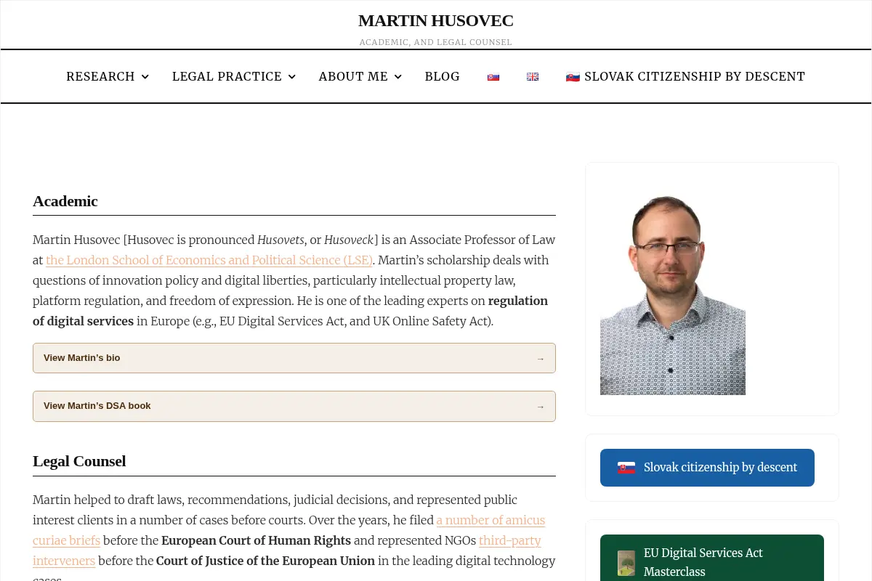Screen dimensions: 872x581
Task: Click the 'Academic, and Legal Counsel' tagline
Action: (x=436, y=42)
